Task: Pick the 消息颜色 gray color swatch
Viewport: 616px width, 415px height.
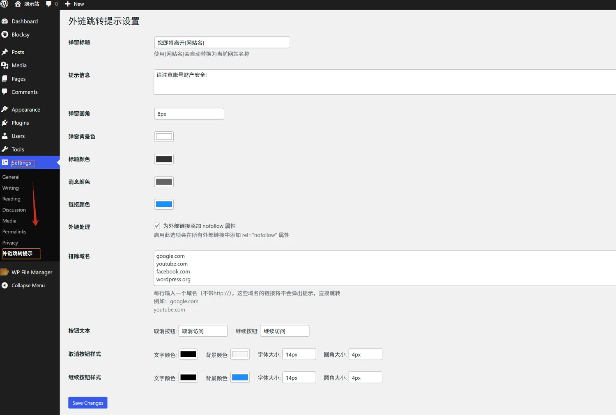Action: pos(164,182)
